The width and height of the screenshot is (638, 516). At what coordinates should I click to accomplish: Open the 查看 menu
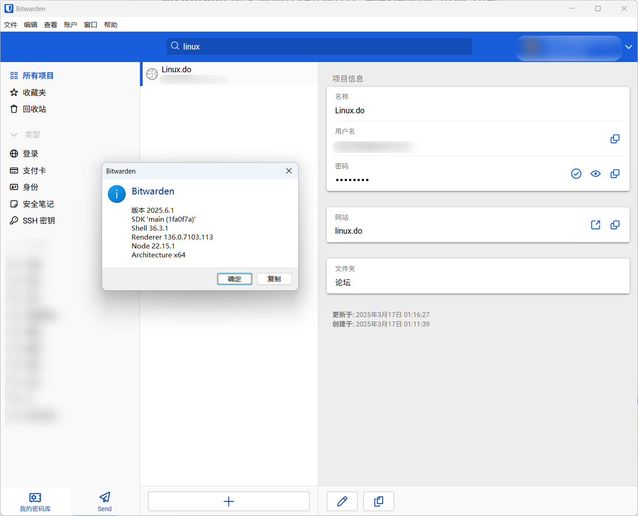pyautogui.click(x=50, y=25)
